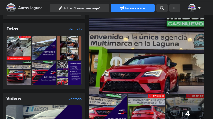Click Editar "Enviar mensaje" button
Viewport: 213px width, 119px height.
79,8
